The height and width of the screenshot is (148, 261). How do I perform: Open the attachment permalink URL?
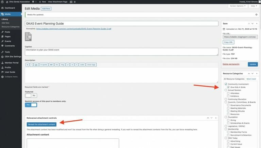coord(74,29)
